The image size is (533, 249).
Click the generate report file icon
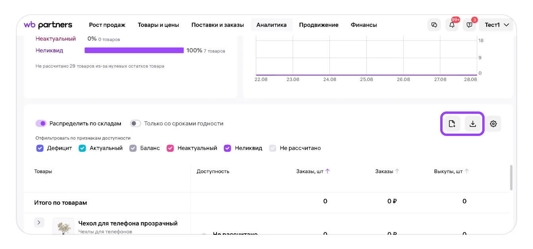(x=452, y=124)
